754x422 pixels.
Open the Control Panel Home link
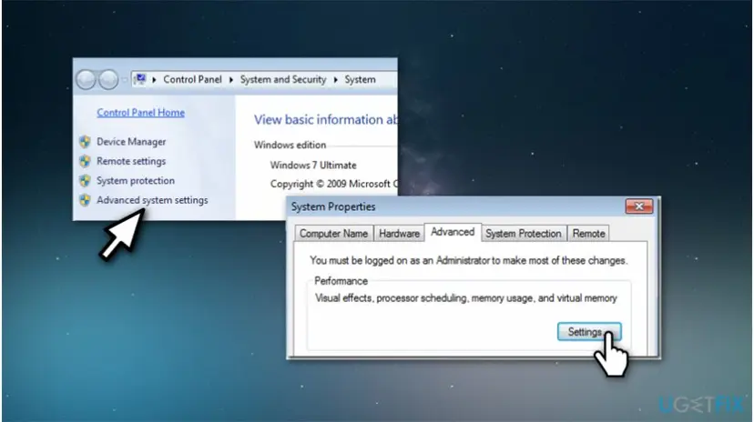(x=141, y=113)
